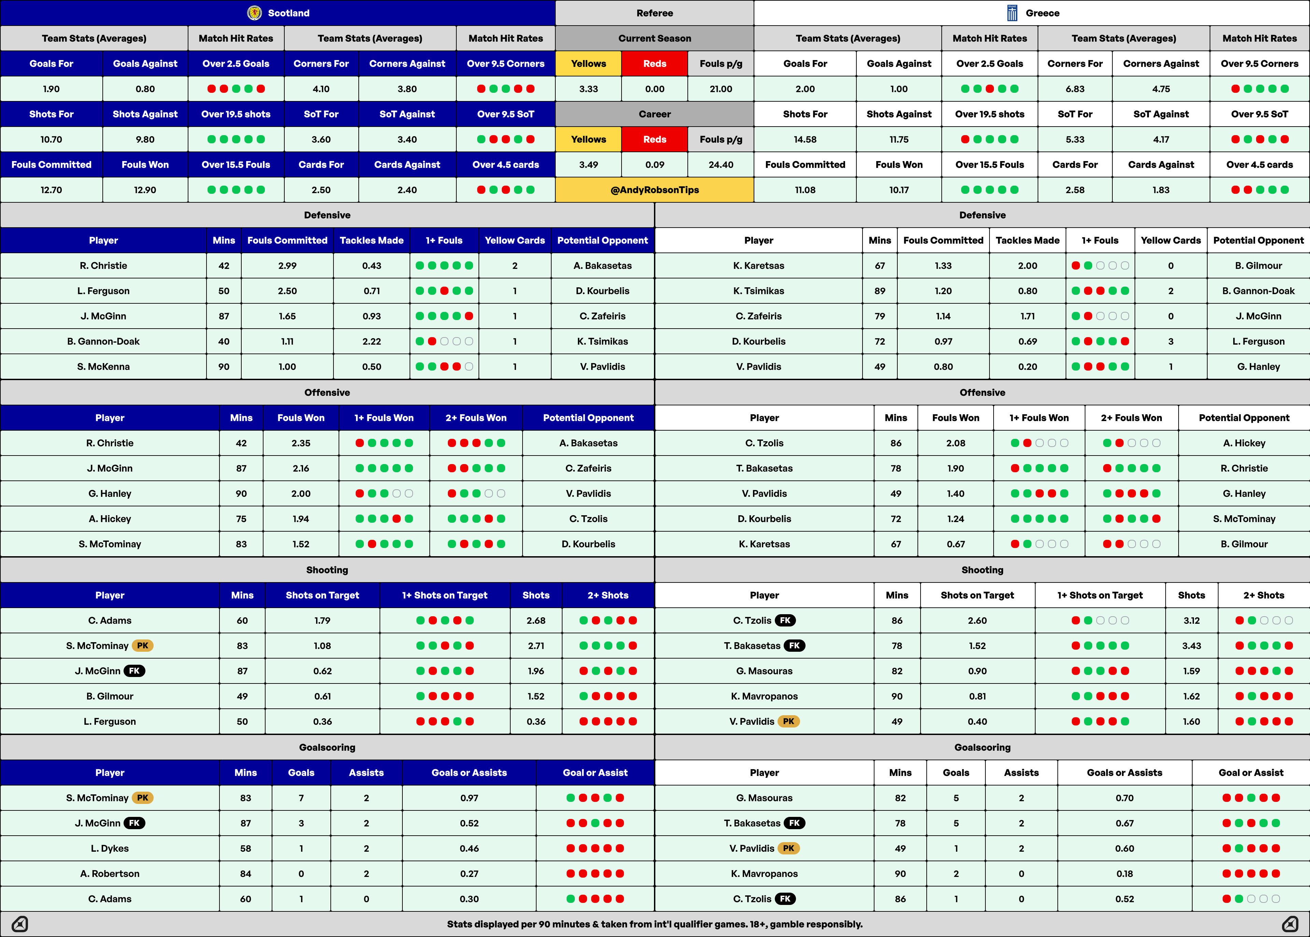Click the red Current Season Reds label
This screenshot has width=1310, height=937.
point(654,63)
